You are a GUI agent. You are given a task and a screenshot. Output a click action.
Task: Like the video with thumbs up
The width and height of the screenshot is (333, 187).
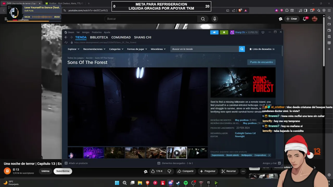(x=157, y=171)
